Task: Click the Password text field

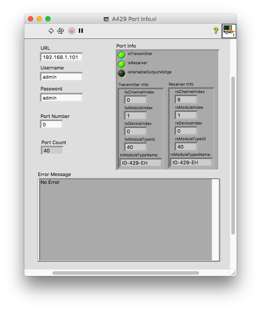Action: tap(61, 97)
